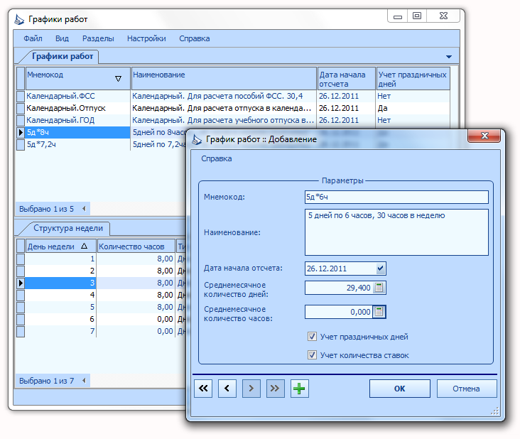The height and width of the screenshot is (439, 520).
Task: Go to last record double-arrow button
Action: (x=275, y=389)
